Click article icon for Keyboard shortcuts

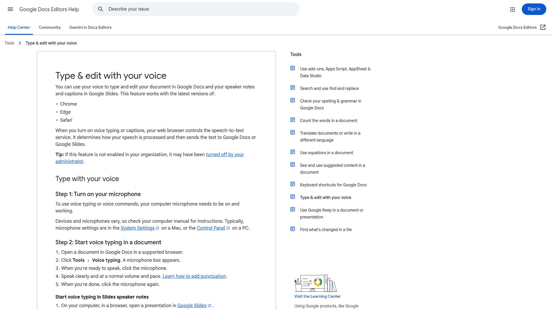293,184
